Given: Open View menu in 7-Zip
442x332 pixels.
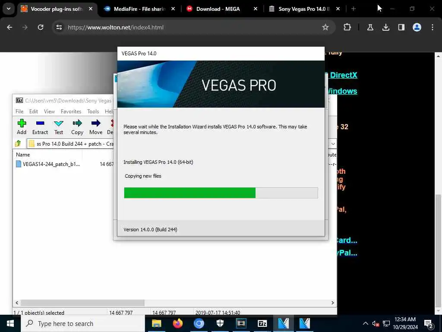Looking at the screenshot, I should click(49, 112).
